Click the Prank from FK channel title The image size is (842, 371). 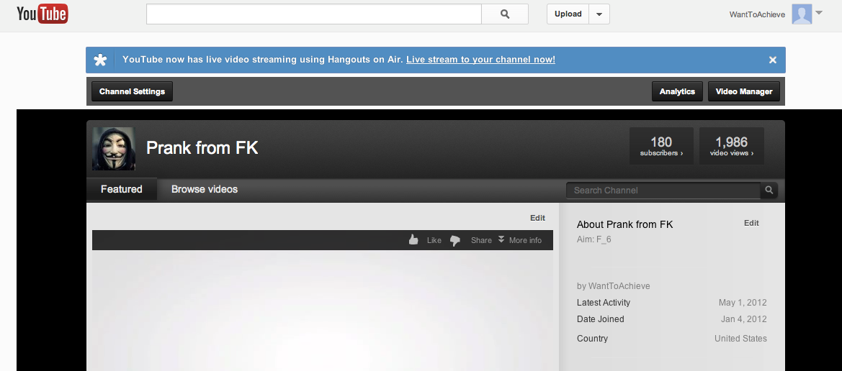202,148
